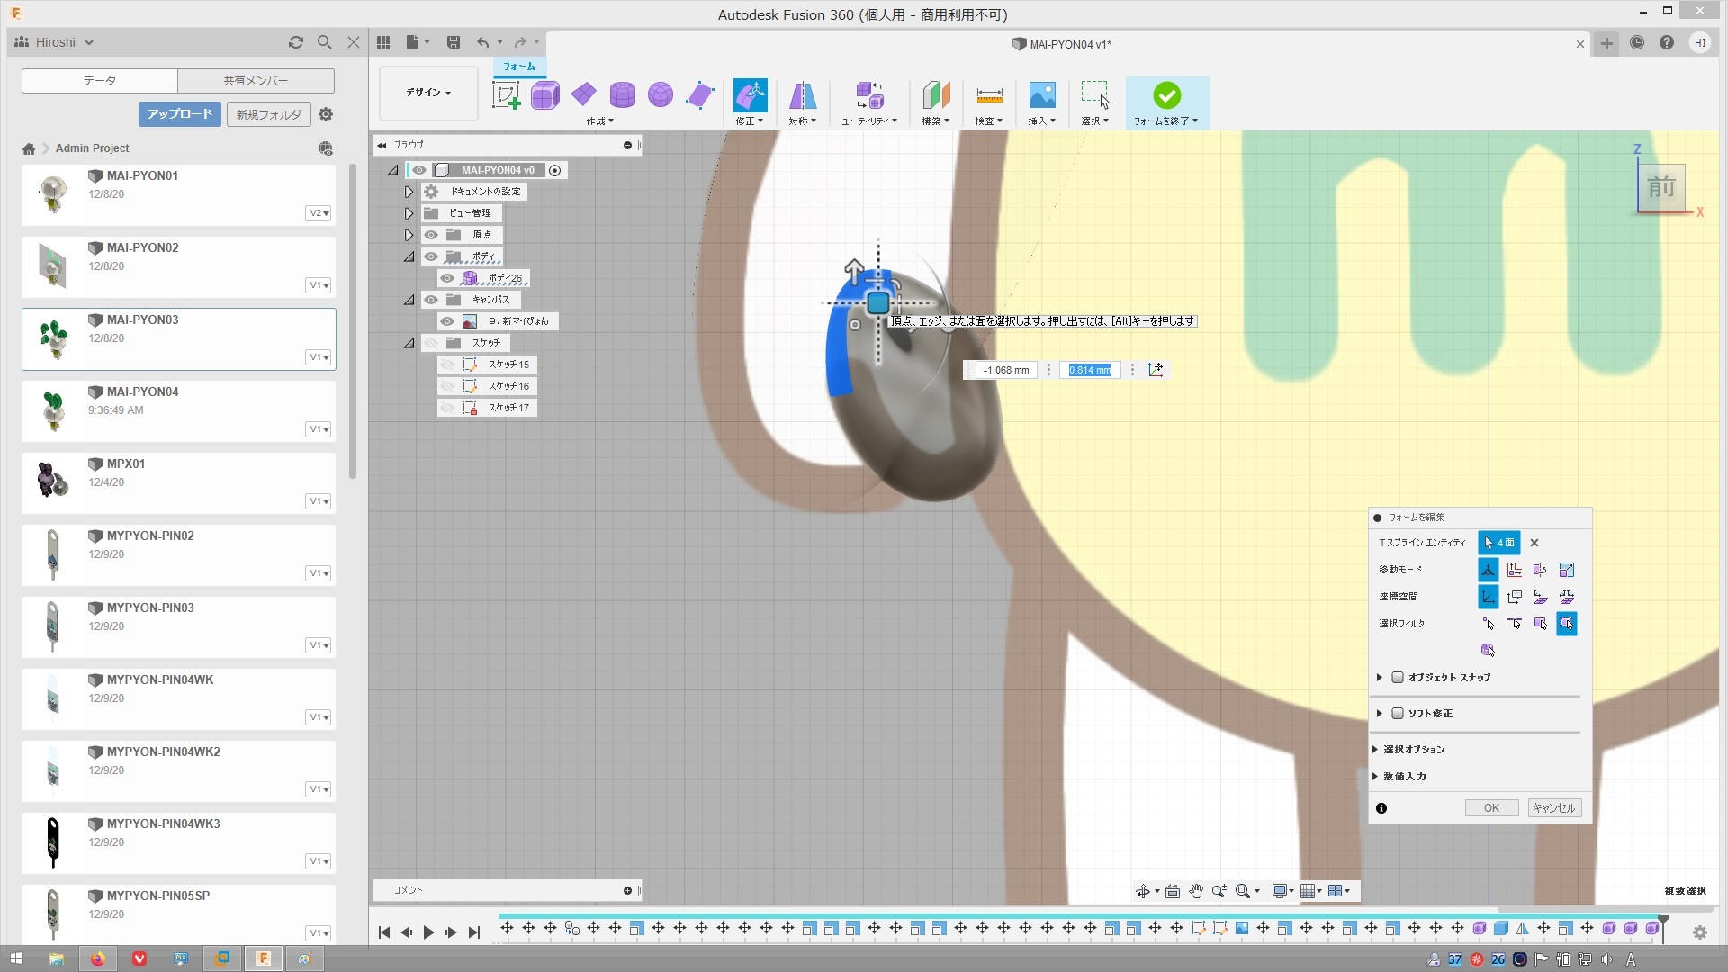Switch to the 共有メンバー tab
This screenshot has width=1728, height=972.
pyautogui.click(x=256, y=81)
